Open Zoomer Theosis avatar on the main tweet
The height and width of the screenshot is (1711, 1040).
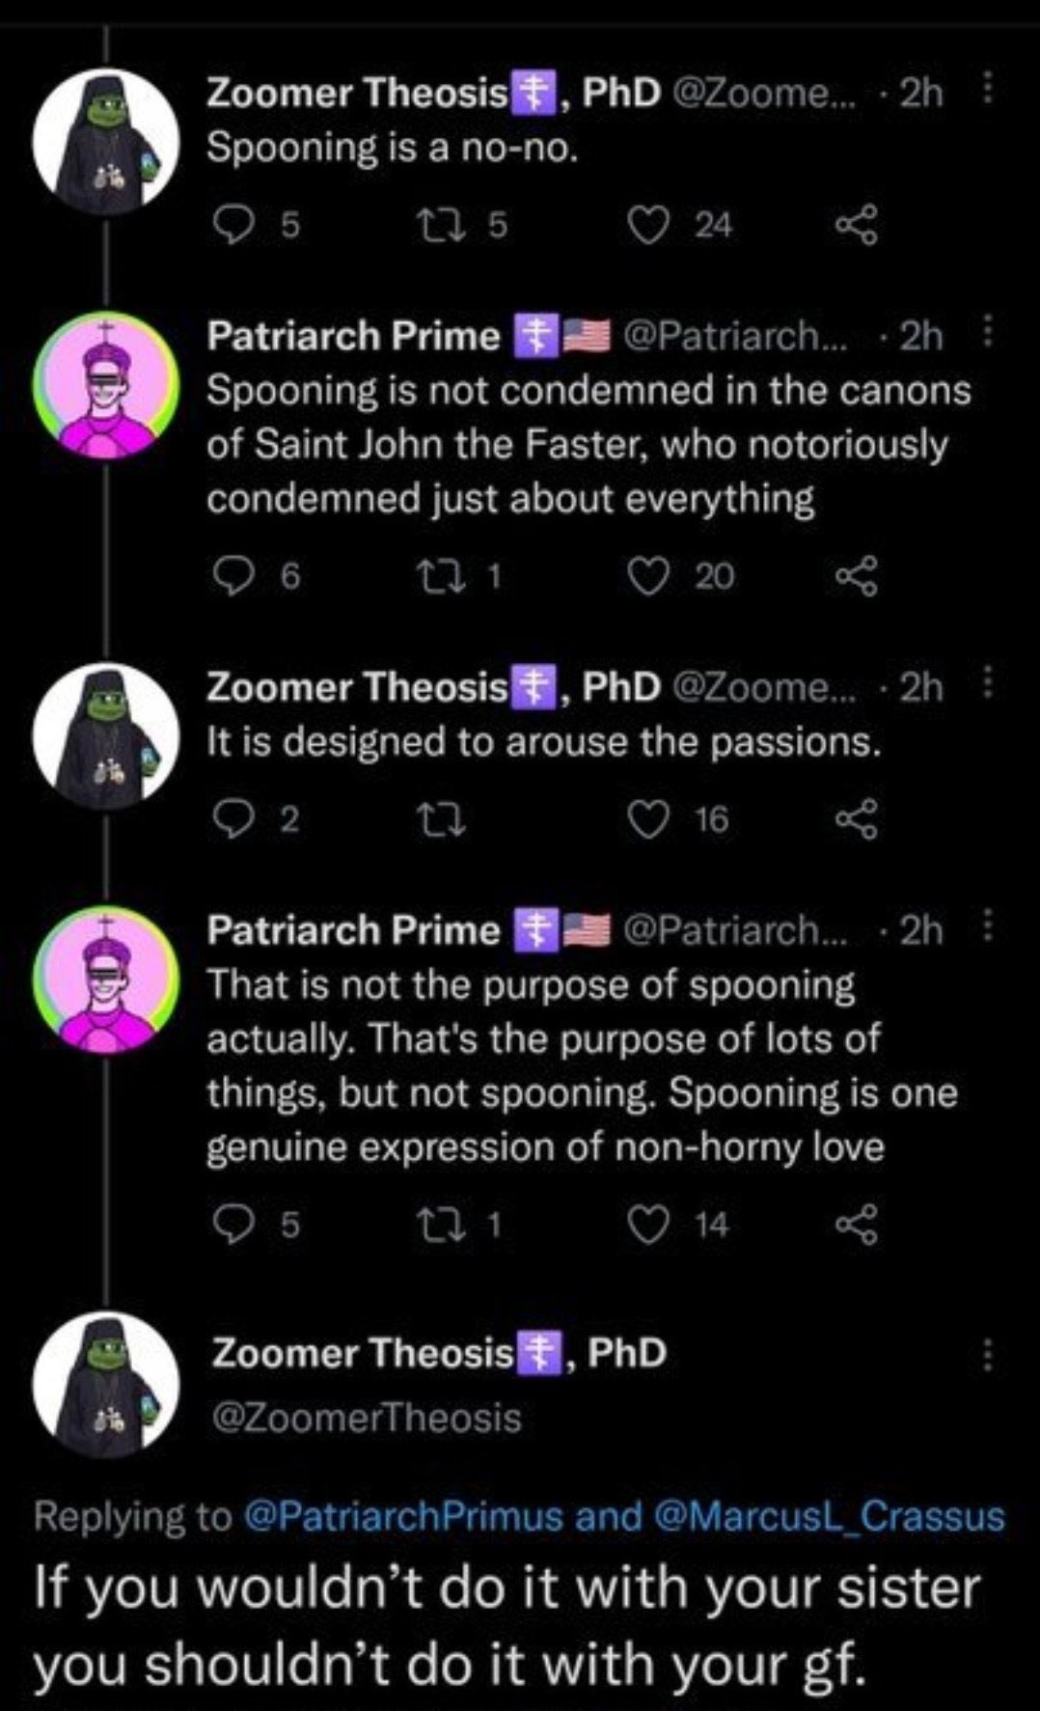[106, 1385]
